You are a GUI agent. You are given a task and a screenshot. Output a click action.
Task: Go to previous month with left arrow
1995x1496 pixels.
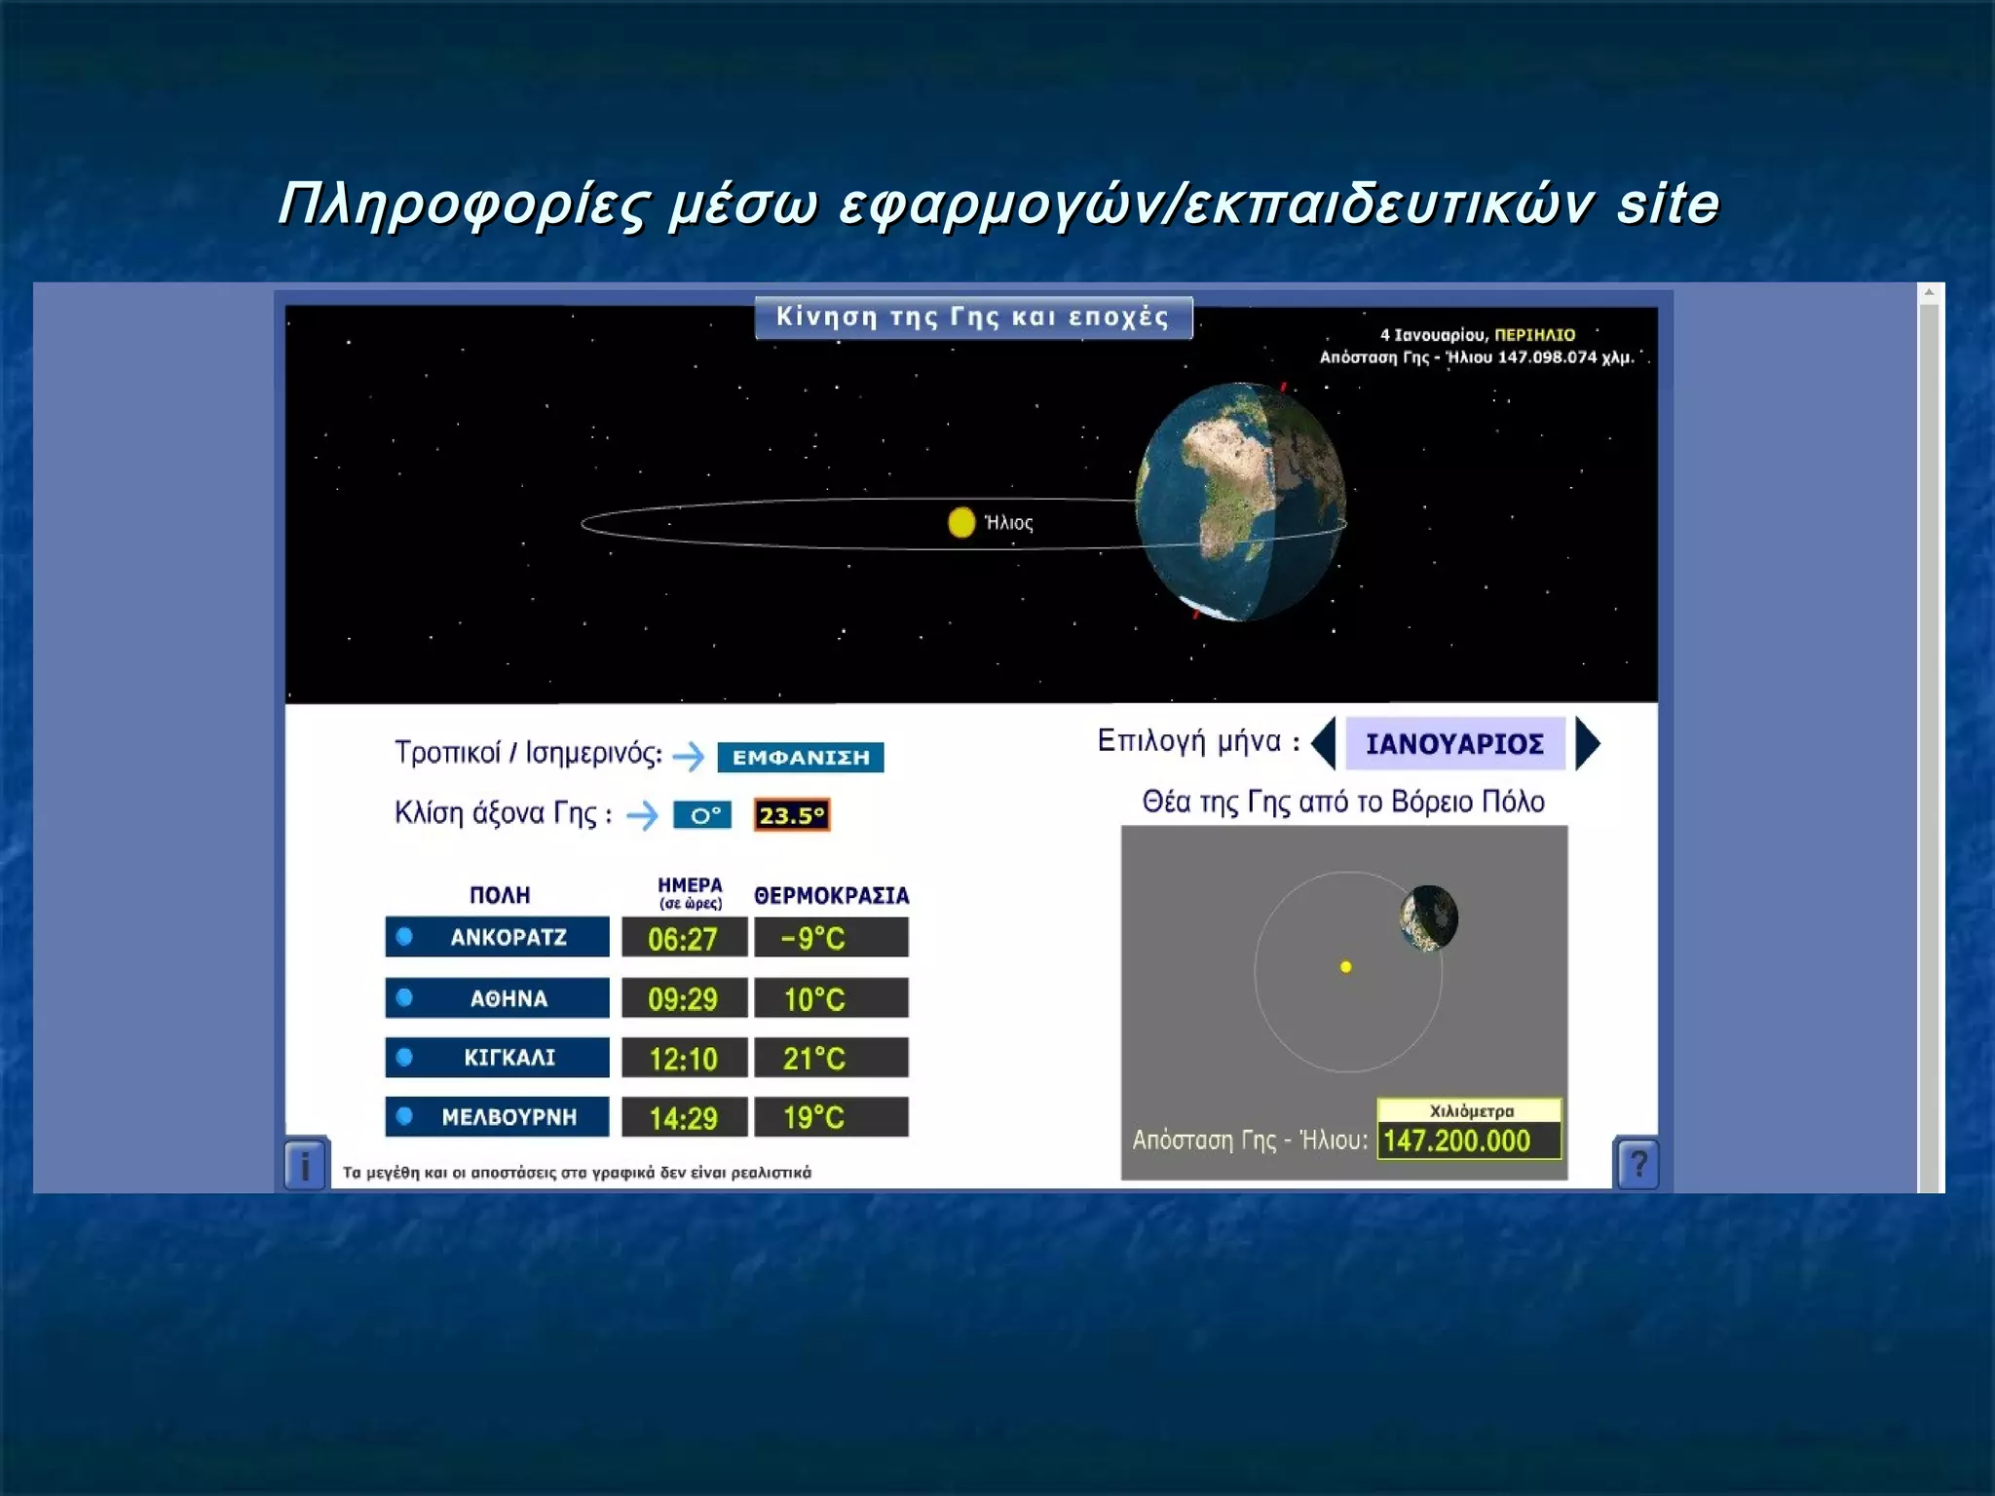[x=1323, y=743]
